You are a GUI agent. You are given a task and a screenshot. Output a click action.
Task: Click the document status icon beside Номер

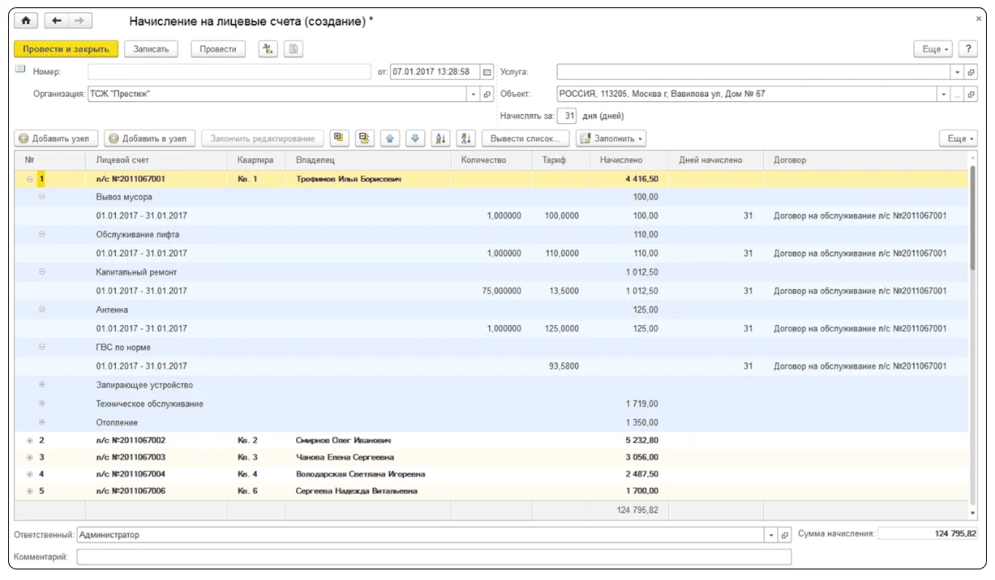coord(20,70)
